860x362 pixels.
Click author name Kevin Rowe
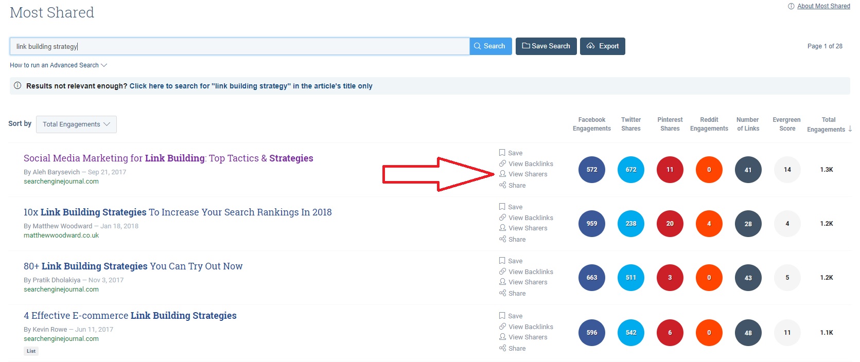(x=50, y=330)
